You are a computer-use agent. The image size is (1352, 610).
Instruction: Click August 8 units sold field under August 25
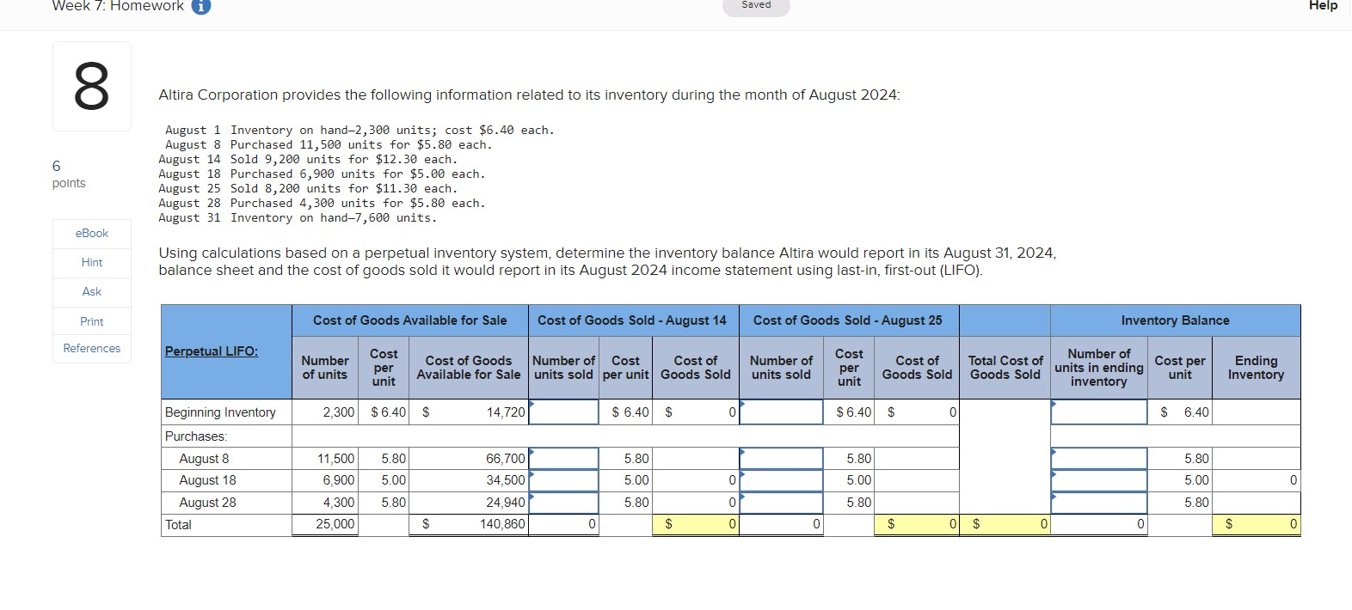(781, 459)
